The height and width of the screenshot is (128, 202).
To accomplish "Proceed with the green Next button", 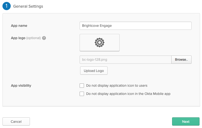I will [x=186, y=121].
